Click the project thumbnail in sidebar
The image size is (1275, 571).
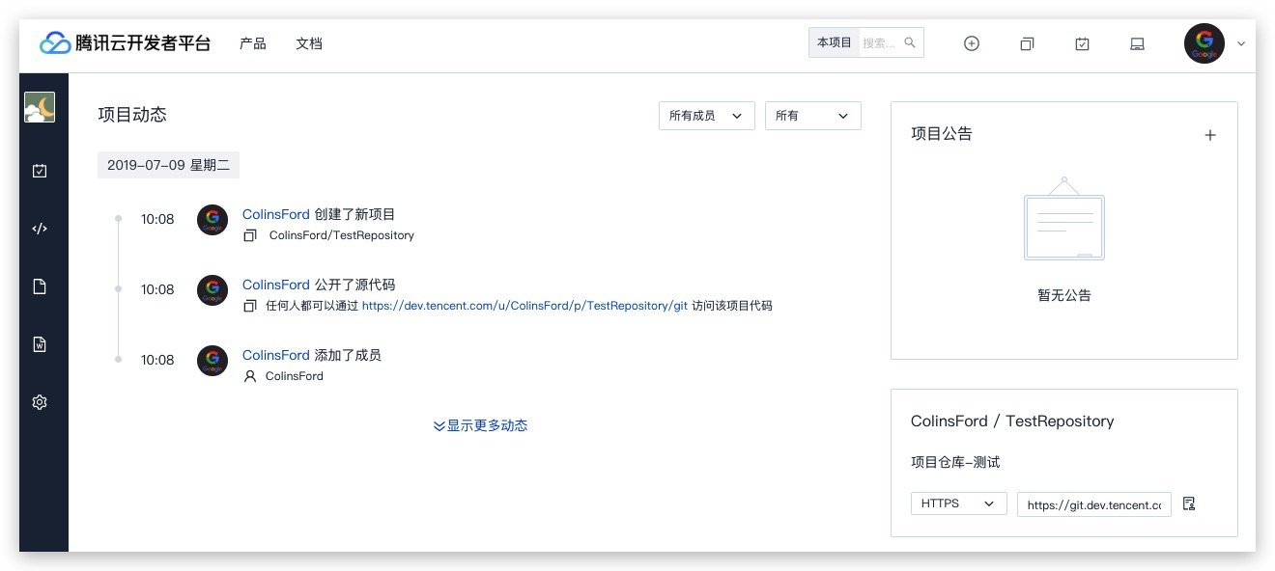point(40,107)
